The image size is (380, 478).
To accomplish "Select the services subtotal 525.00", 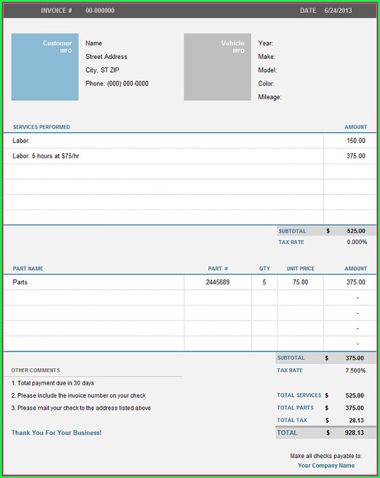I will coord(356,231).
